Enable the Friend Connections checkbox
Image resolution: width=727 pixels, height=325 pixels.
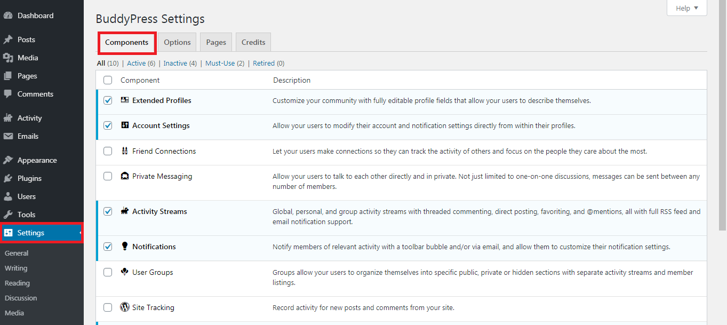[108, 151]
